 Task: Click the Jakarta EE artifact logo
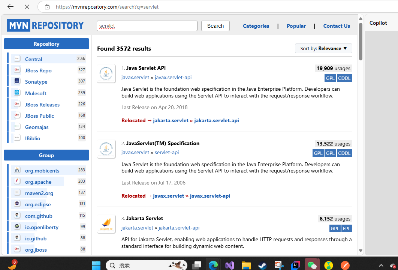[x=106, y=224]
